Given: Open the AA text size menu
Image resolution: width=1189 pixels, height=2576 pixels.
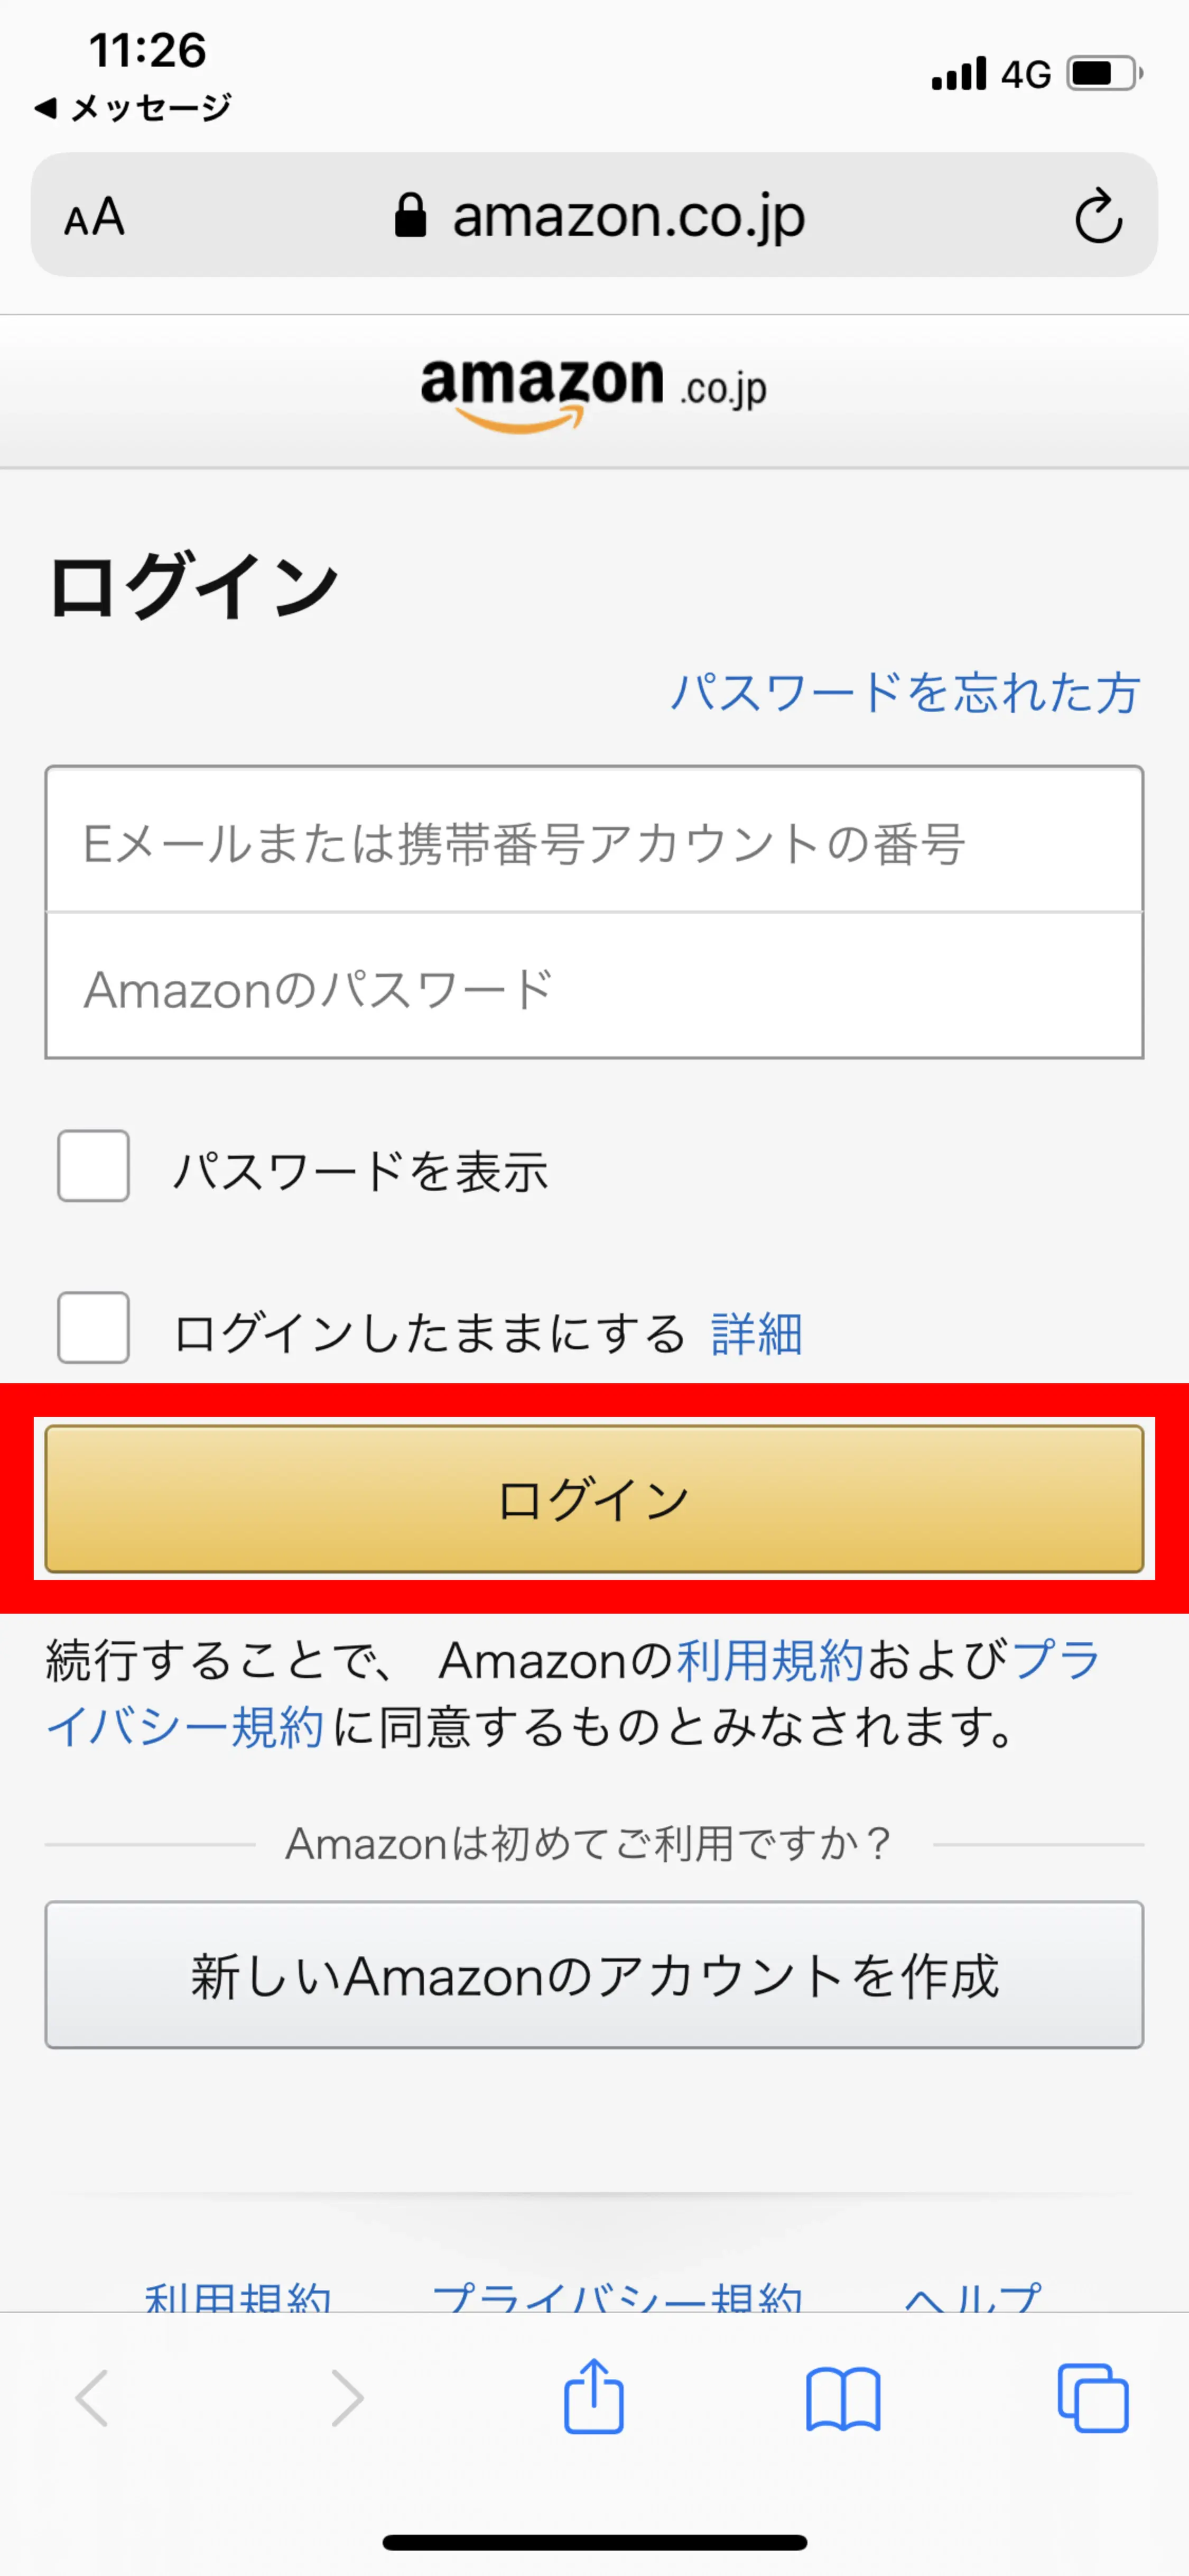Looking at the screenshot, I should tap(95, 217).
